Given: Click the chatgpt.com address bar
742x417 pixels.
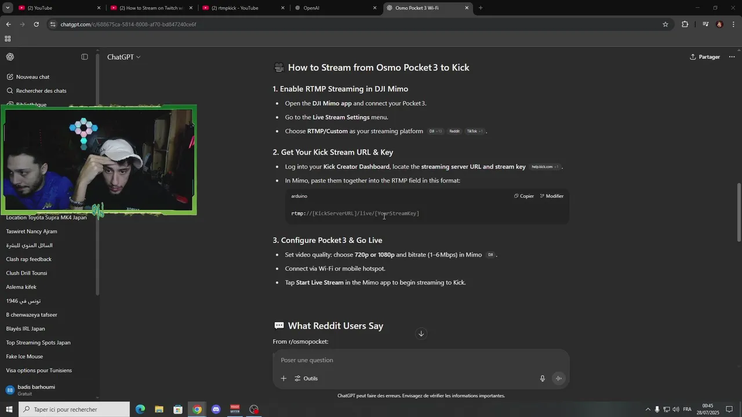Looking at the screenshot, I should pyautogui.click(x=359, y=24).
